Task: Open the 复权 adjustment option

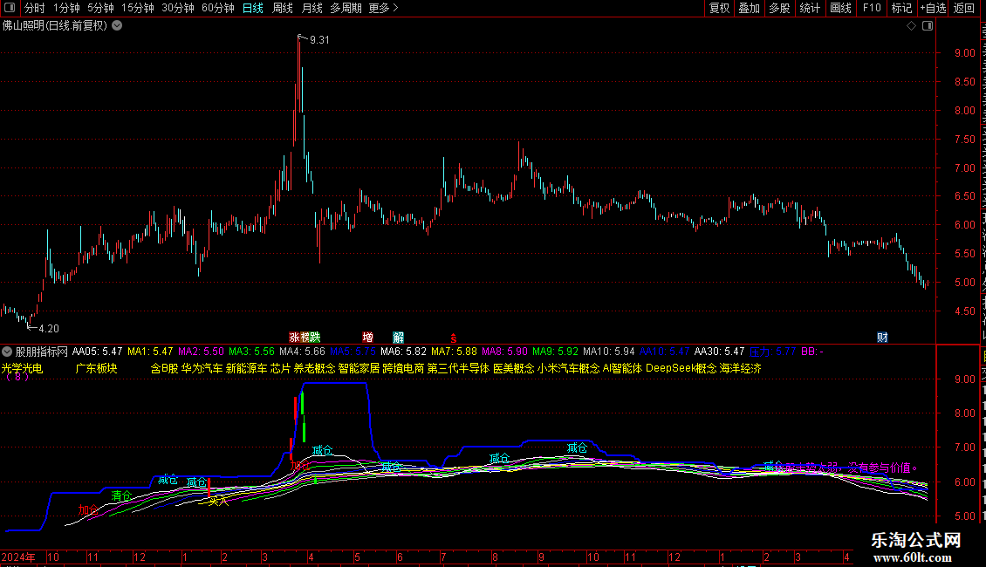Action: [719, 8]
